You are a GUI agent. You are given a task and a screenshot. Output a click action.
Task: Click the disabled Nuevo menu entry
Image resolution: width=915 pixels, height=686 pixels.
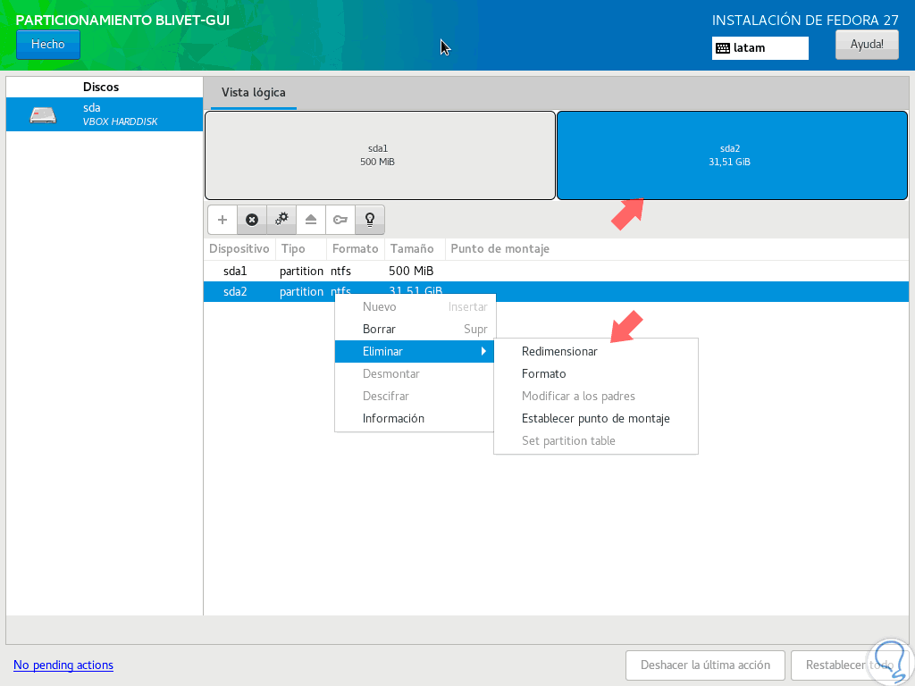pos(415,307)
